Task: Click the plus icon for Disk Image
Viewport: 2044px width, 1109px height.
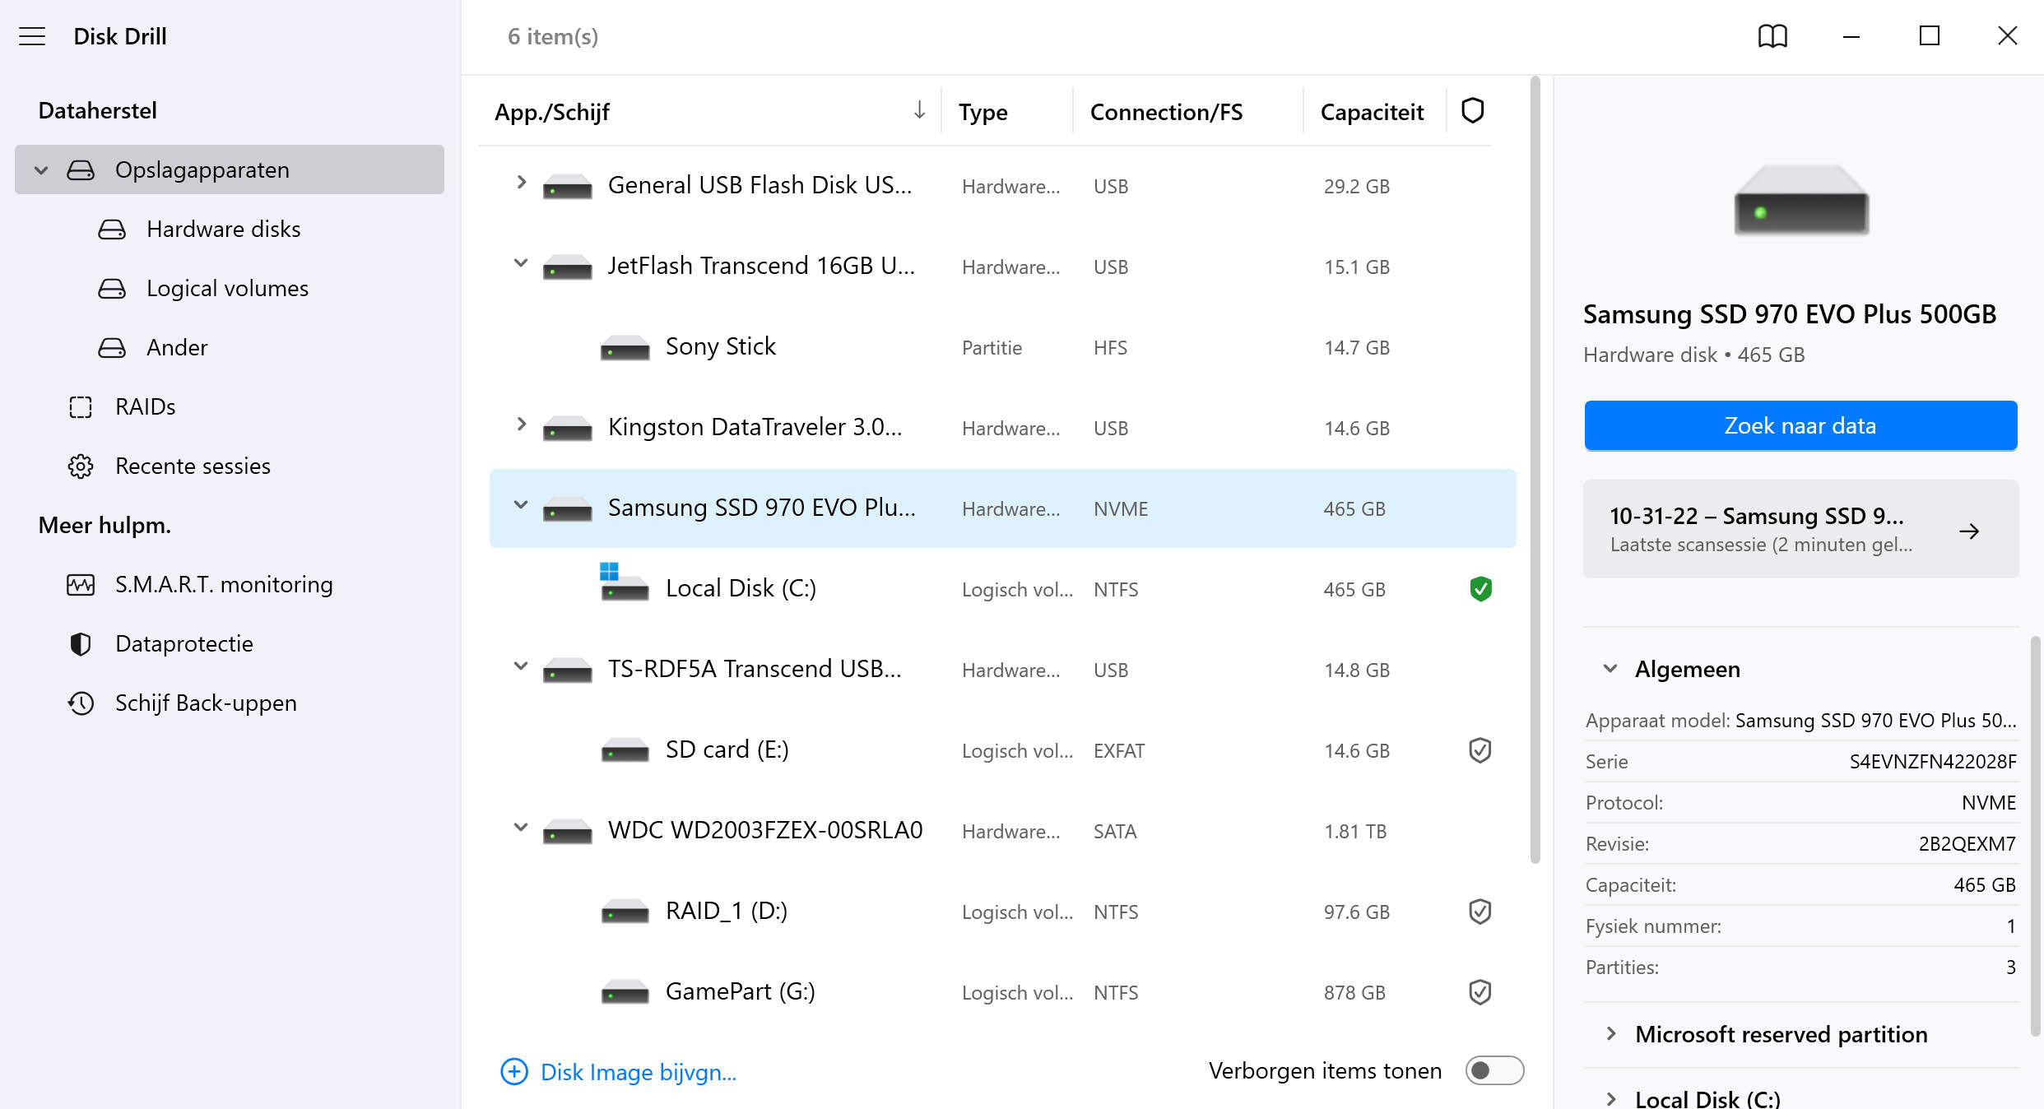Action: (514, 1071)
